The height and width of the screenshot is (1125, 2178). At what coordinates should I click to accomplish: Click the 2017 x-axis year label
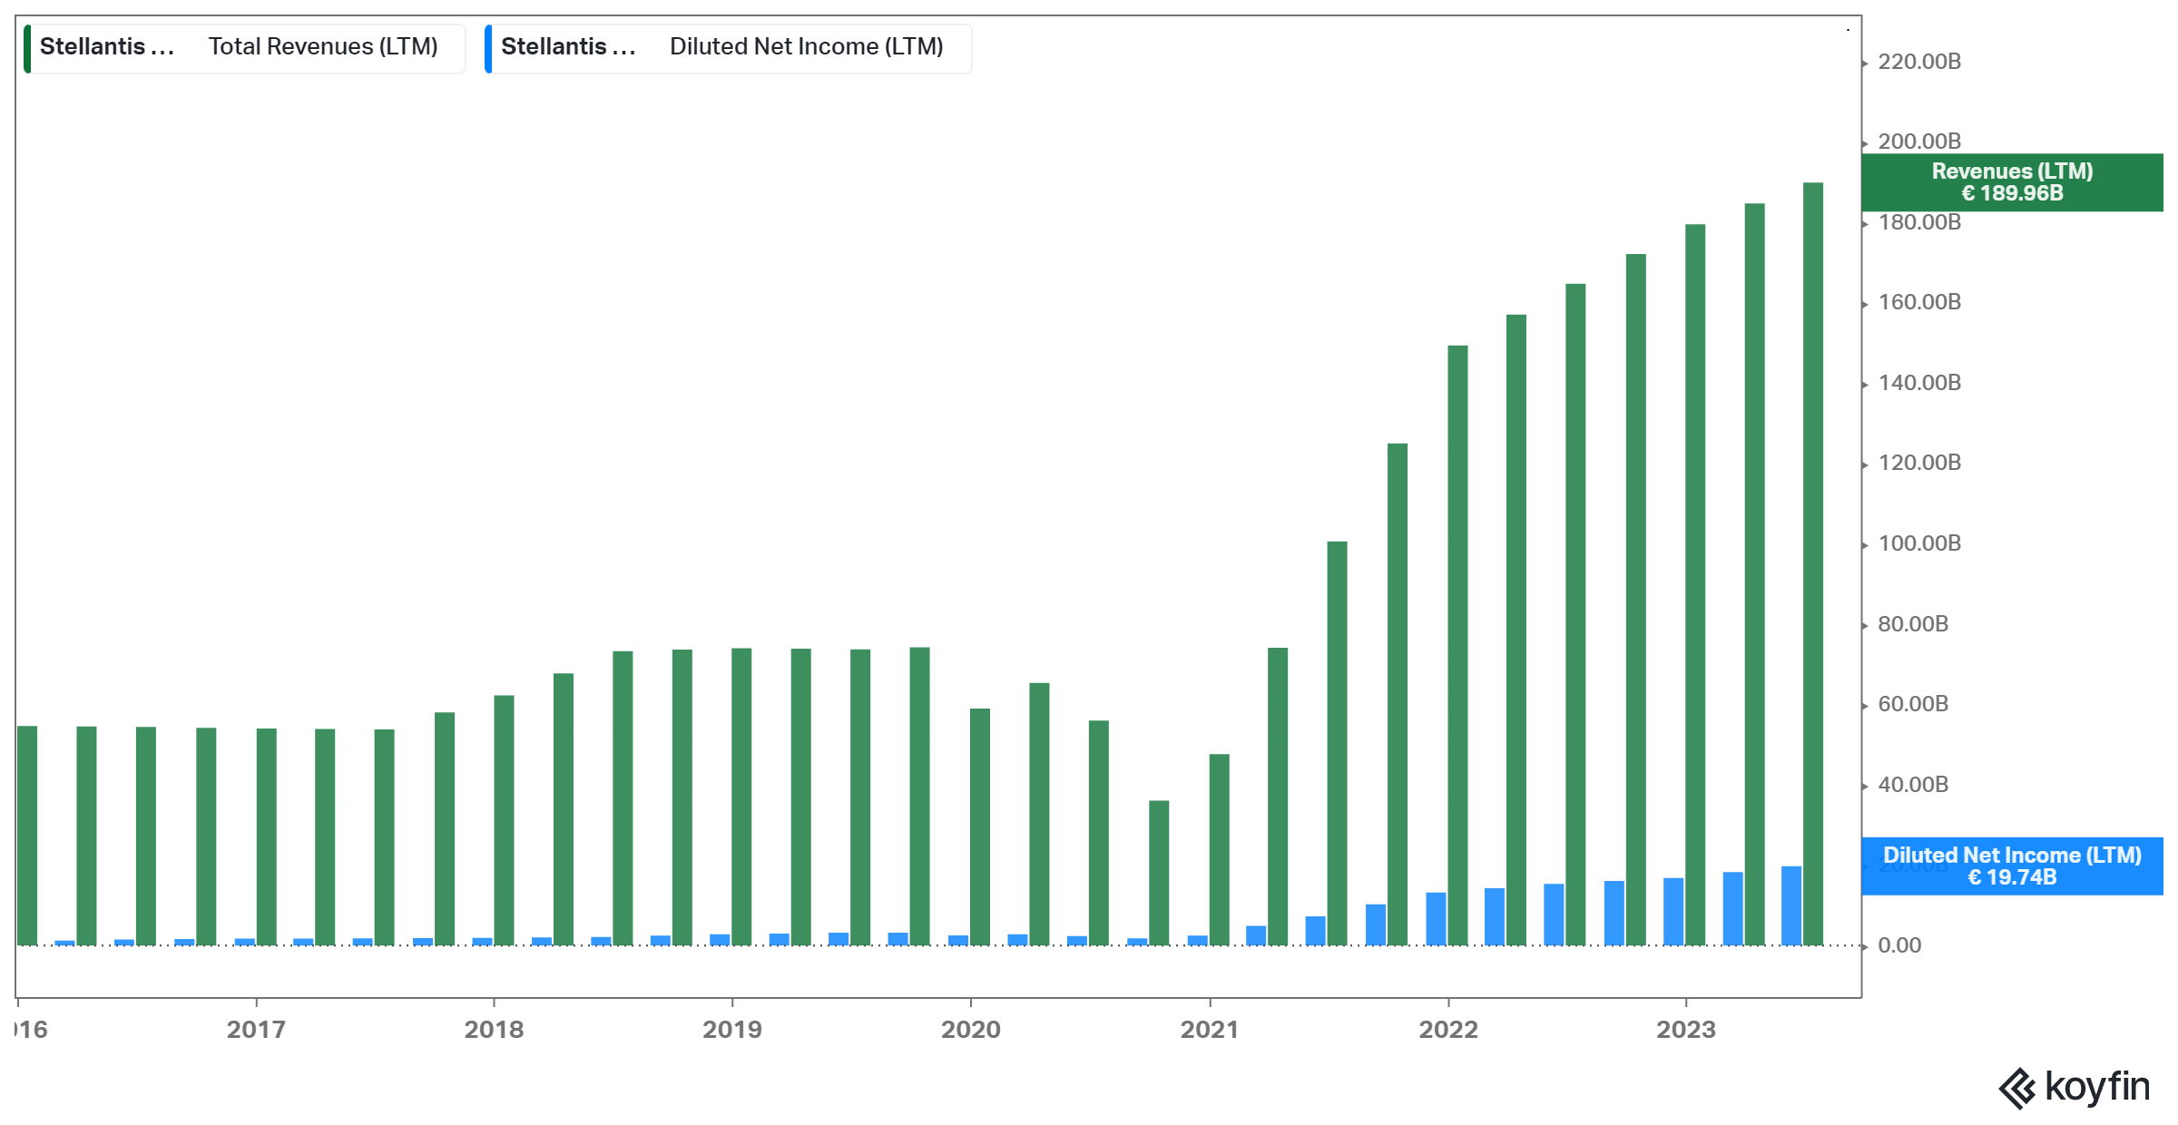click(x=256, y=1030)
